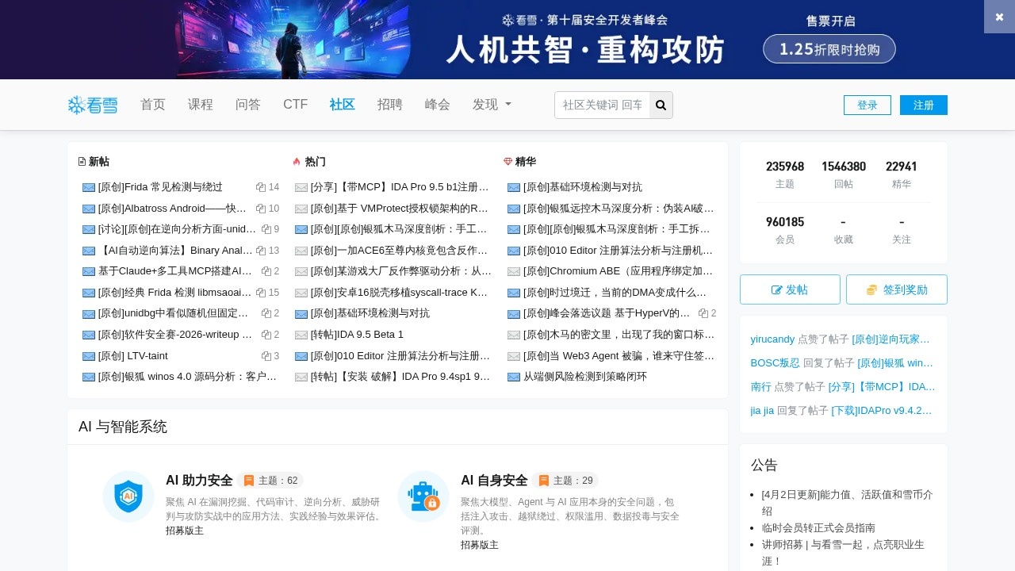Open user profile BOSC叛忍

(776, 363)
